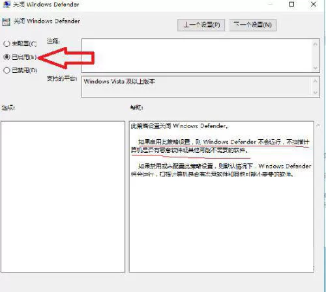This screenshot has height=292, width=326.
Task: Click the comment box scroll down arrow
Action: tap(316, 68)
